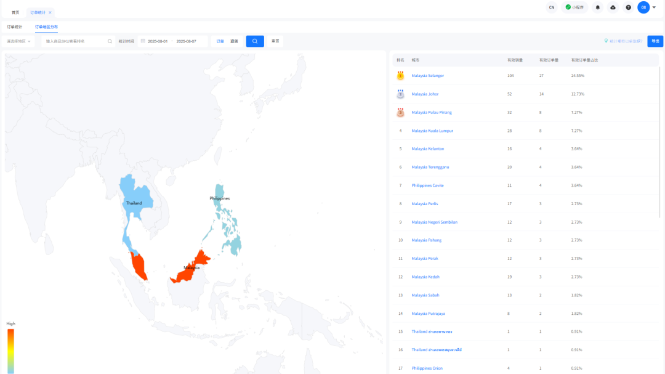665x374 pixels.
Task: Open Malaysia Terengganu link
Action: tap(430, 167)
